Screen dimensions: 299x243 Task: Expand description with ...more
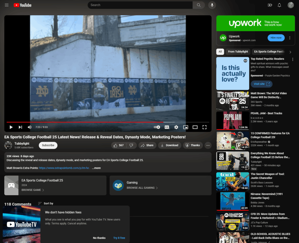click(96, 168)
